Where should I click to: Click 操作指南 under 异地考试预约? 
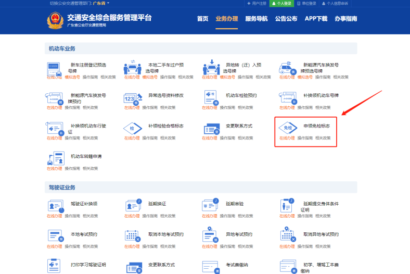click(227, 246)
